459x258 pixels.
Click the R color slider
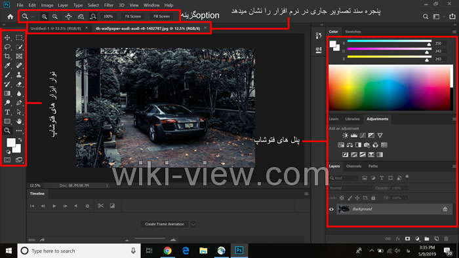(389, 41)
